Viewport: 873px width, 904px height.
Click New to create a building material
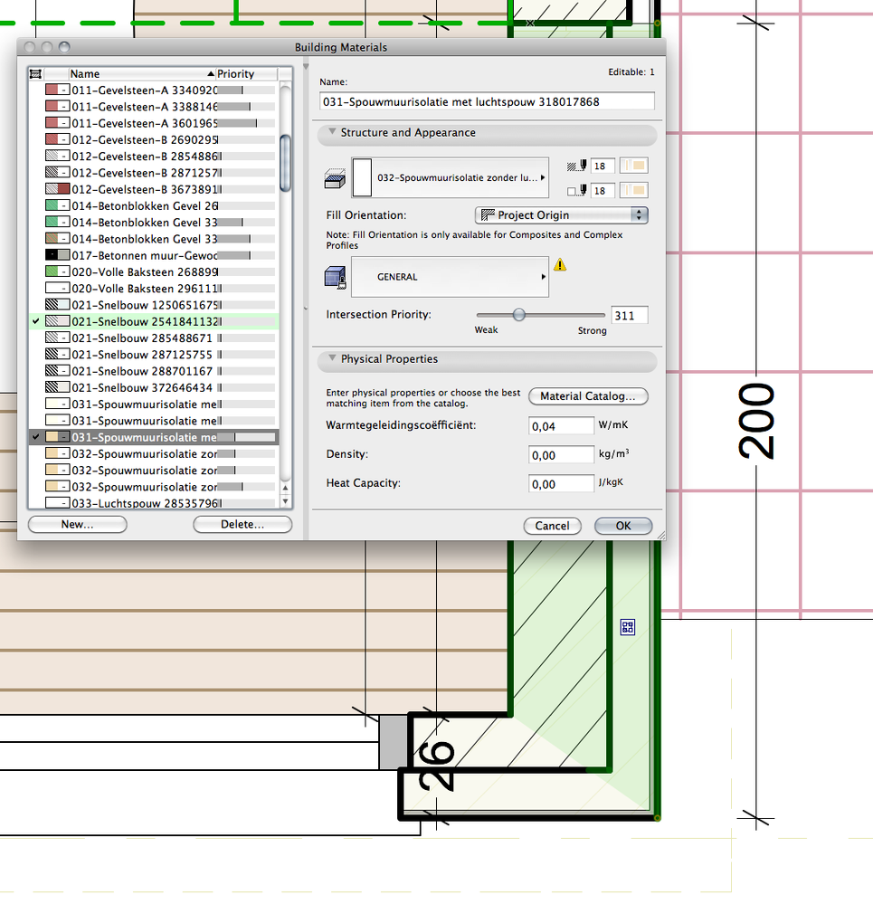[x=77, y=524]
